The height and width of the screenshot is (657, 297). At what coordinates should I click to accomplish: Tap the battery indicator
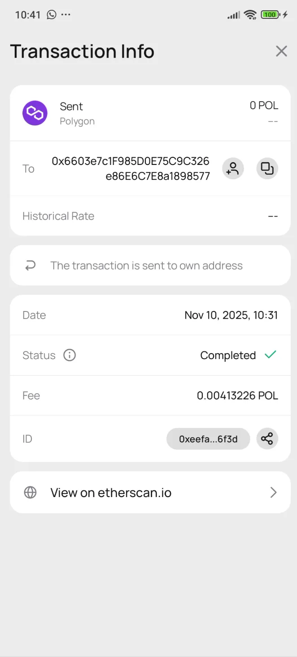269,14
